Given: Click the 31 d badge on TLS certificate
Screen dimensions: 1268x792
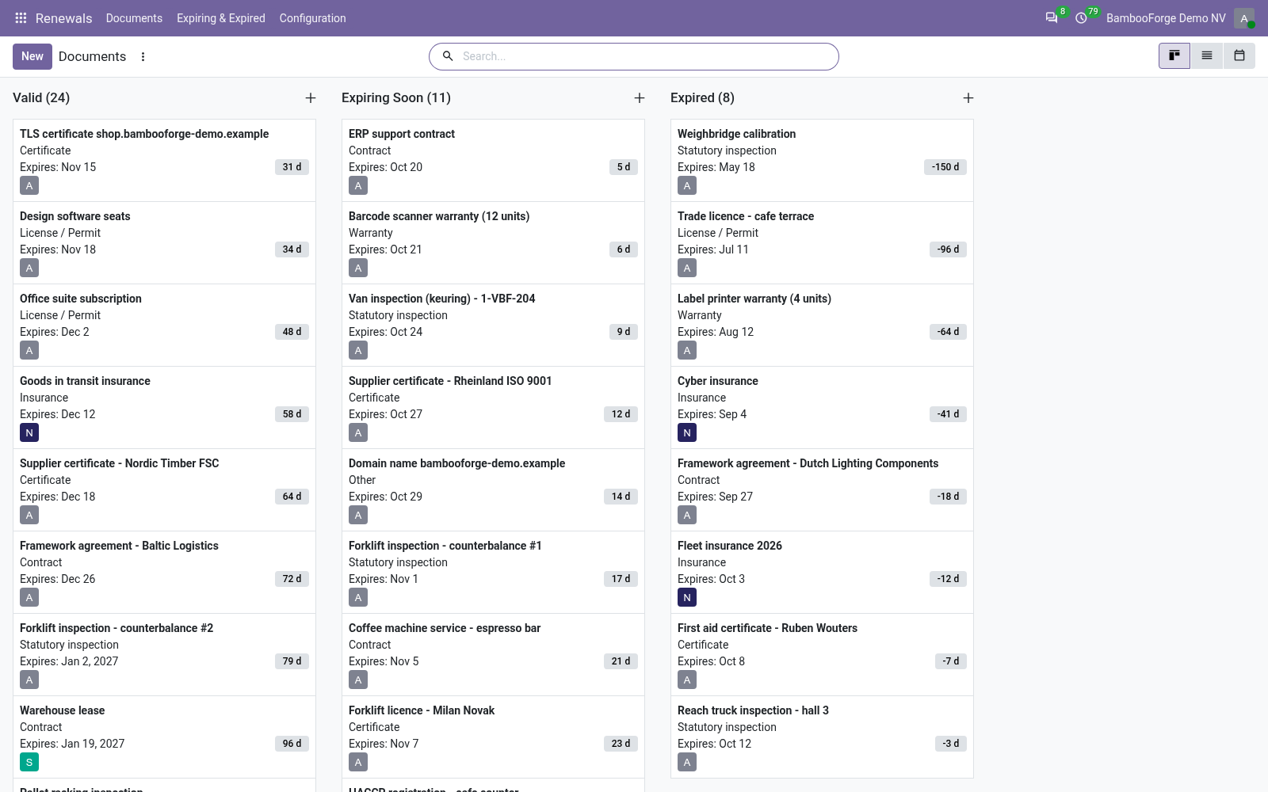Looking at the screenshot, I should (x=292, y=167).
